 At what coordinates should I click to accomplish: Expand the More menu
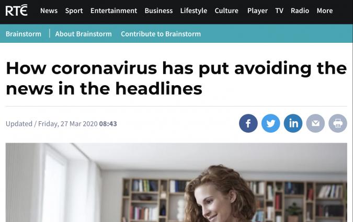(325, 10)
